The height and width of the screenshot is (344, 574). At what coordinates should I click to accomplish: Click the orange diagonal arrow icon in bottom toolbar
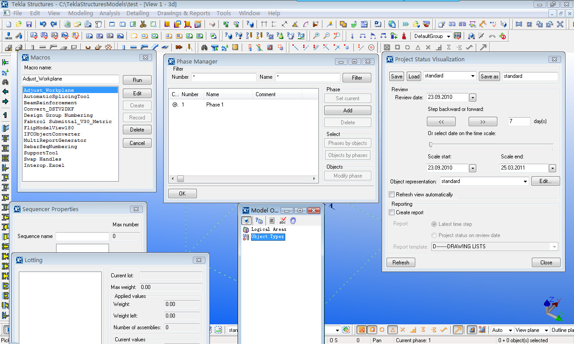coord(458,330)
